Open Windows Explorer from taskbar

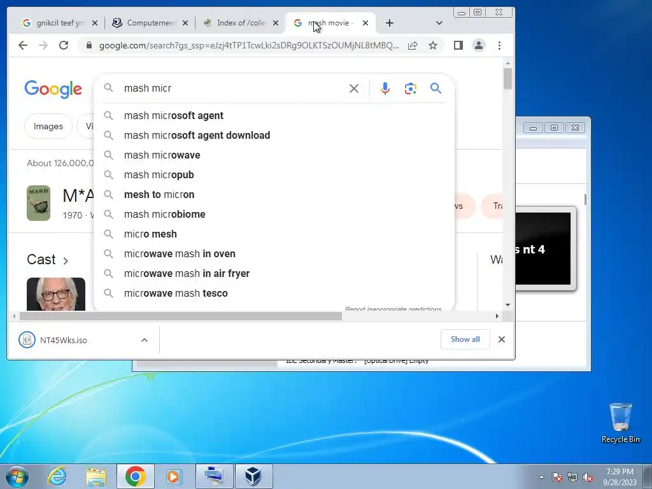[96, 476]
